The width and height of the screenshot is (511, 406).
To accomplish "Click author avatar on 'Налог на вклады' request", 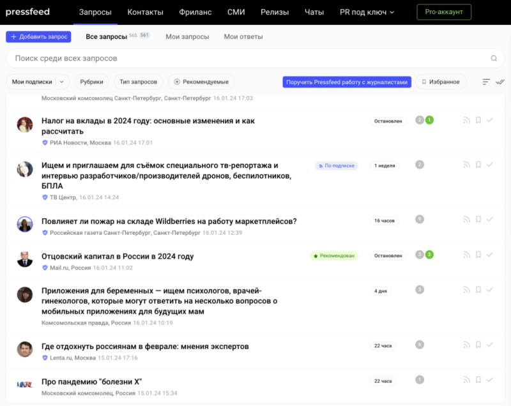I will tap(25, 125).
